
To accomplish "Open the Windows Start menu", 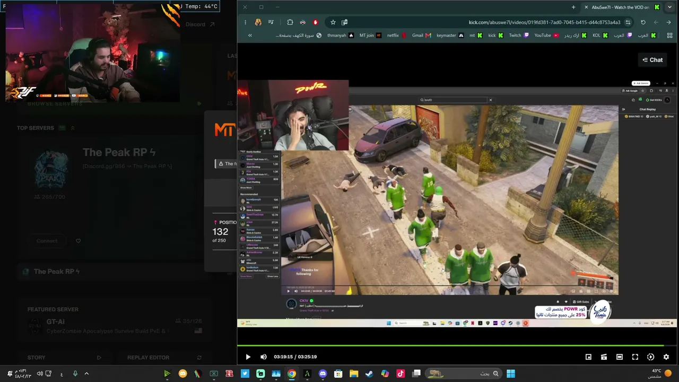I will (x=511, y=374).
